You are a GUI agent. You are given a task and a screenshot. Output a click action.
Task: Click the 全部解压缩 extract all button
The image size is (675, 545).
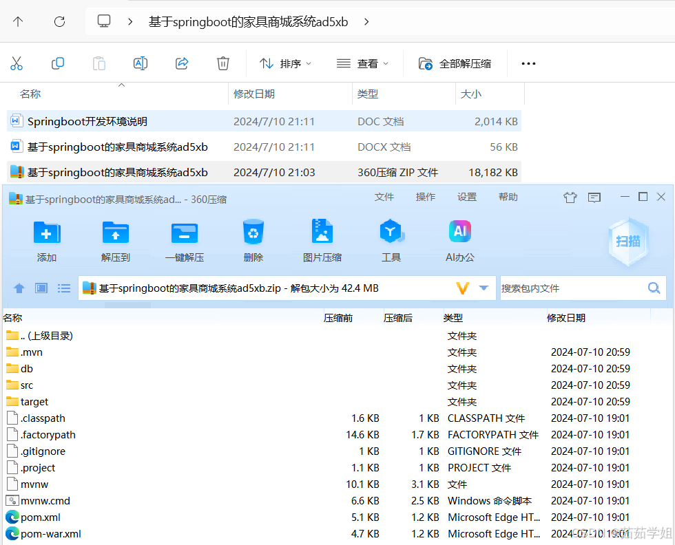454,63
